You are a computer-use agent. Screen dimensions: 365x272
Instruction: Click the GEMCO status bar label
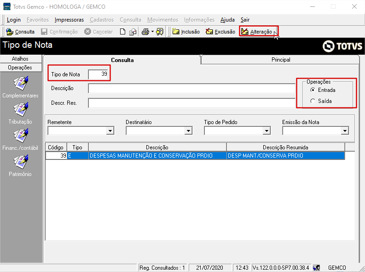click(x=337, y=268)
